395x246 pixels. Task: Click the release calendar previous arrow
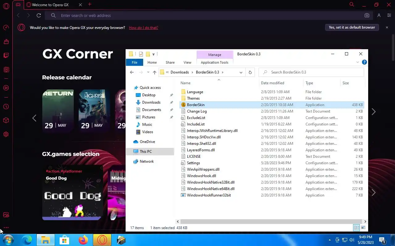(x=34, y=118)
